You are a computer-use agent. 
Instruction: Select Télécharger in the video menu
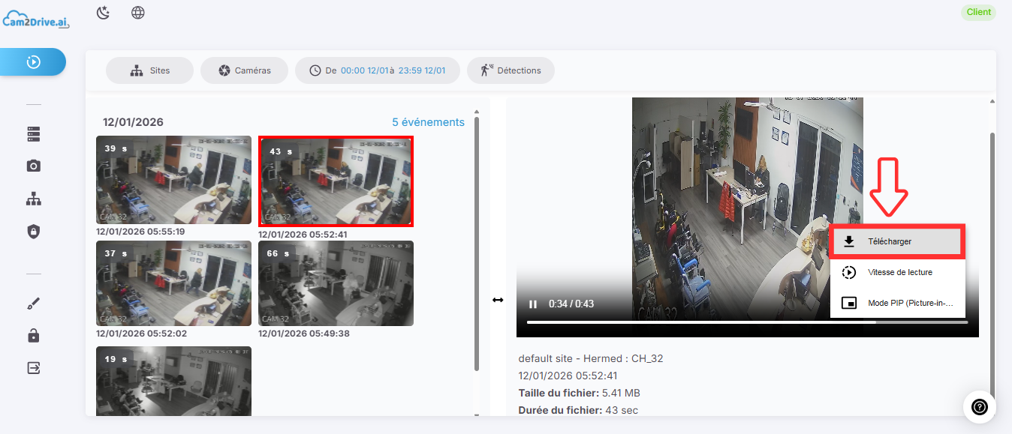[897, 241]
